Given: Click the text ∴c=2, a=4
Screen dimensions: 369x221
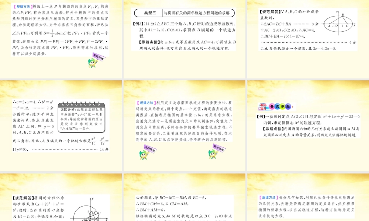Looking at the screenshot, I should click(25, 102).
